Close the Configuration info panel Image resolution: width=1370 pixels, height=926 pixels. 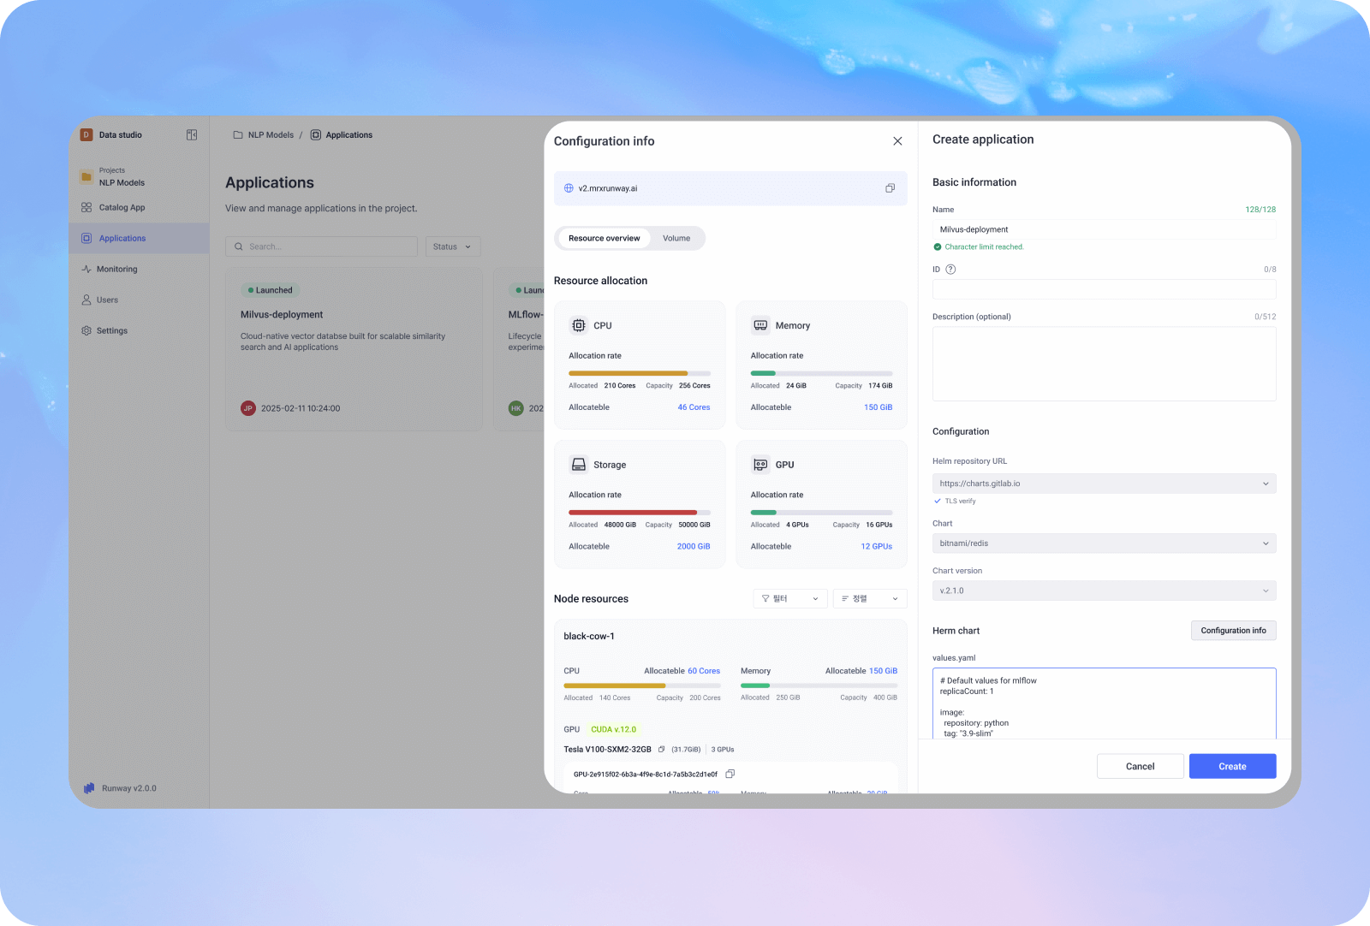click(897, 141)
